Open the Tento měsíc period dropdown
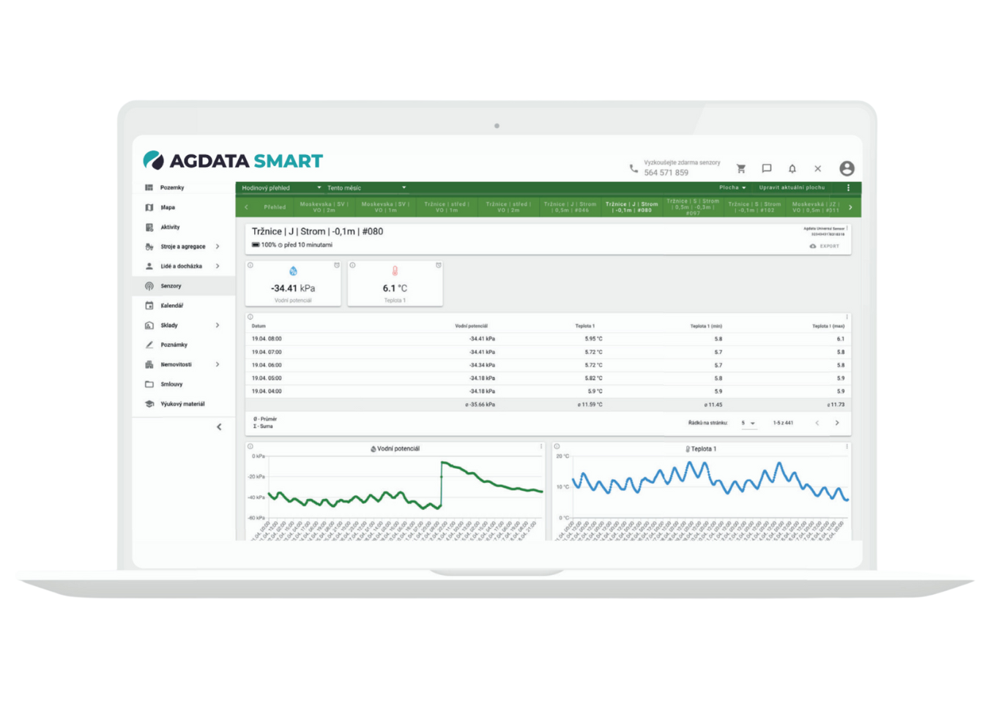The image size is (1007, 706). coord(366,188)
